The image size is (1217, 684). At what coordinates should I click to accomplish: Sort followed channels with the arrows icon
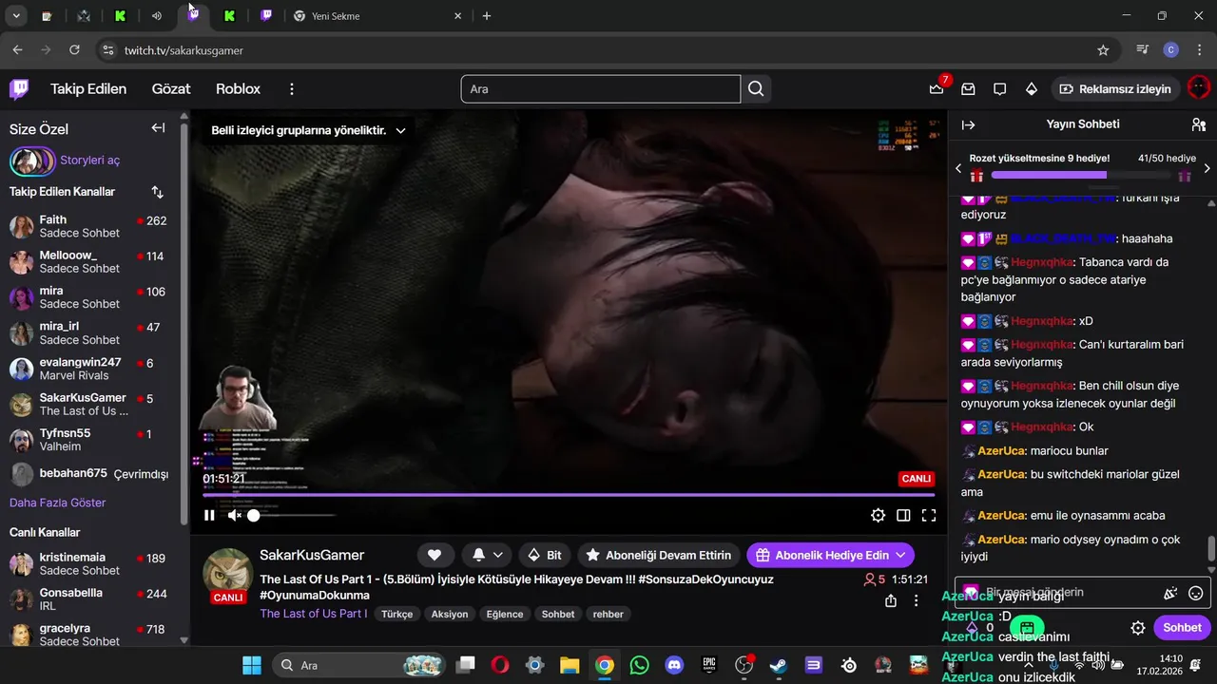coord(158,192)
